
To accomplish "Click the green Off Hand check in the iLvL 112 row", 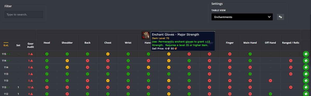I will point(270,94).
